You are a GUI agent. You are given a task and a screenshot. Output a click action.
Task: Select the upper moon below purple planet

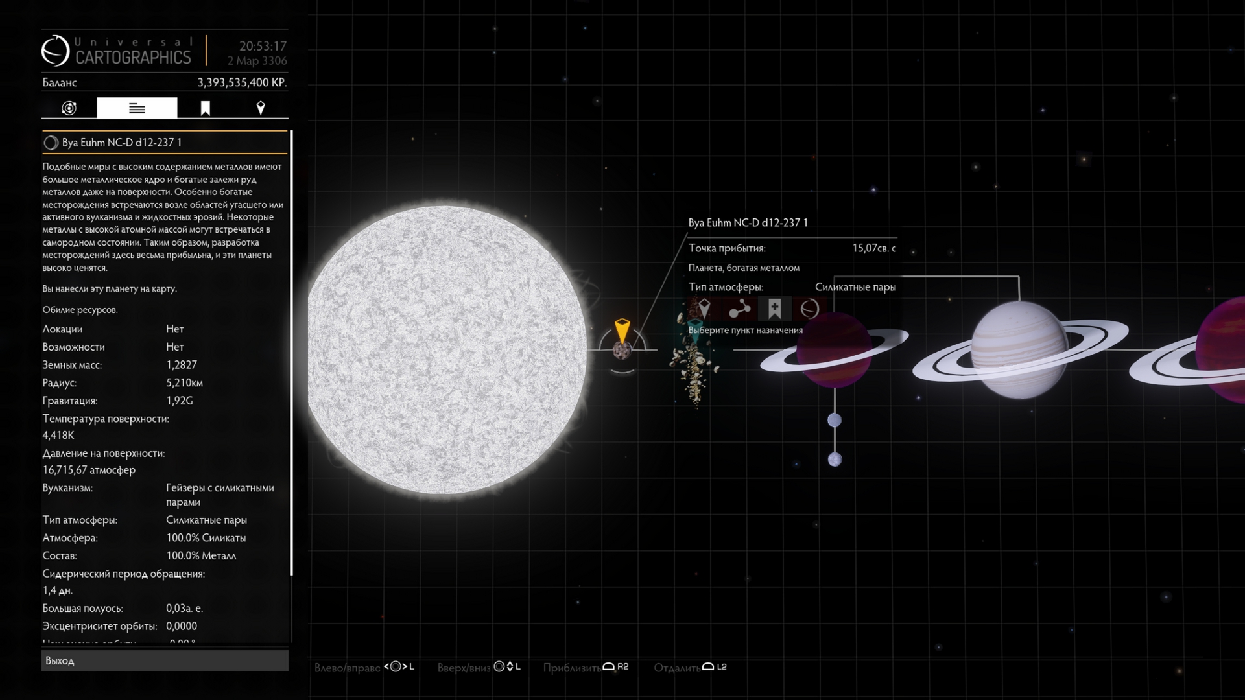[x=835, y=421]
